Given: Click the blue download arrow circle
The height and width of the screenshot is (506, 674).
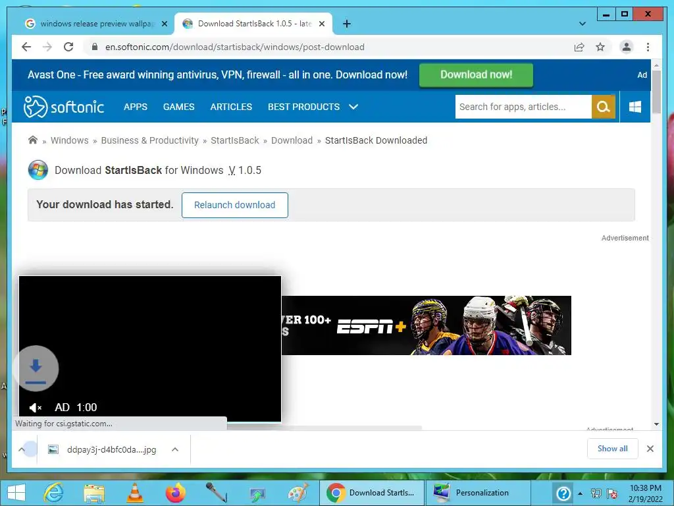Looking at the screenshot, I should pyautogui.click(x=36, y=368).
